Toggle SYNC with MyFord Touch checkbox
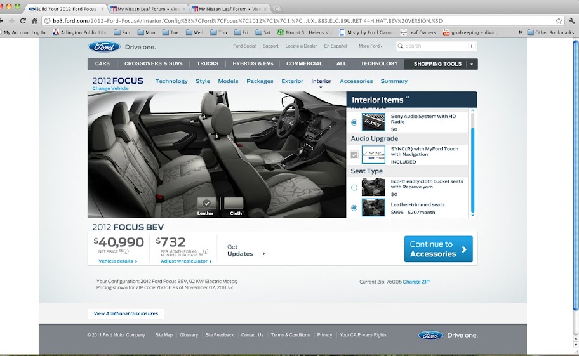579x356 pixels. 354,155
